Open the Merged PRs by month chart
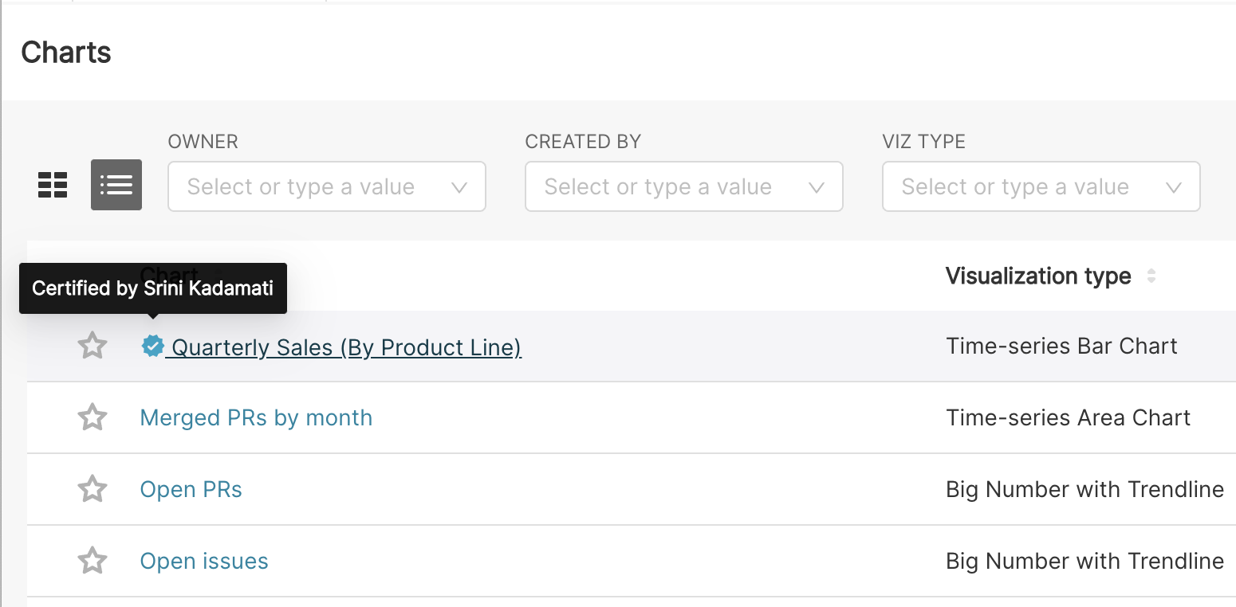The image size is (1236, 607). (x=256, y=417)
